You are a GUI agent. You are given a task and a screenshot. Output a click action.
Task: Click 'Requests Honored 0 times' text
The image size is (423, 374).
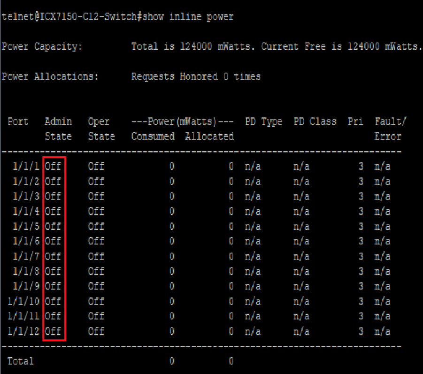coord(196,76)
